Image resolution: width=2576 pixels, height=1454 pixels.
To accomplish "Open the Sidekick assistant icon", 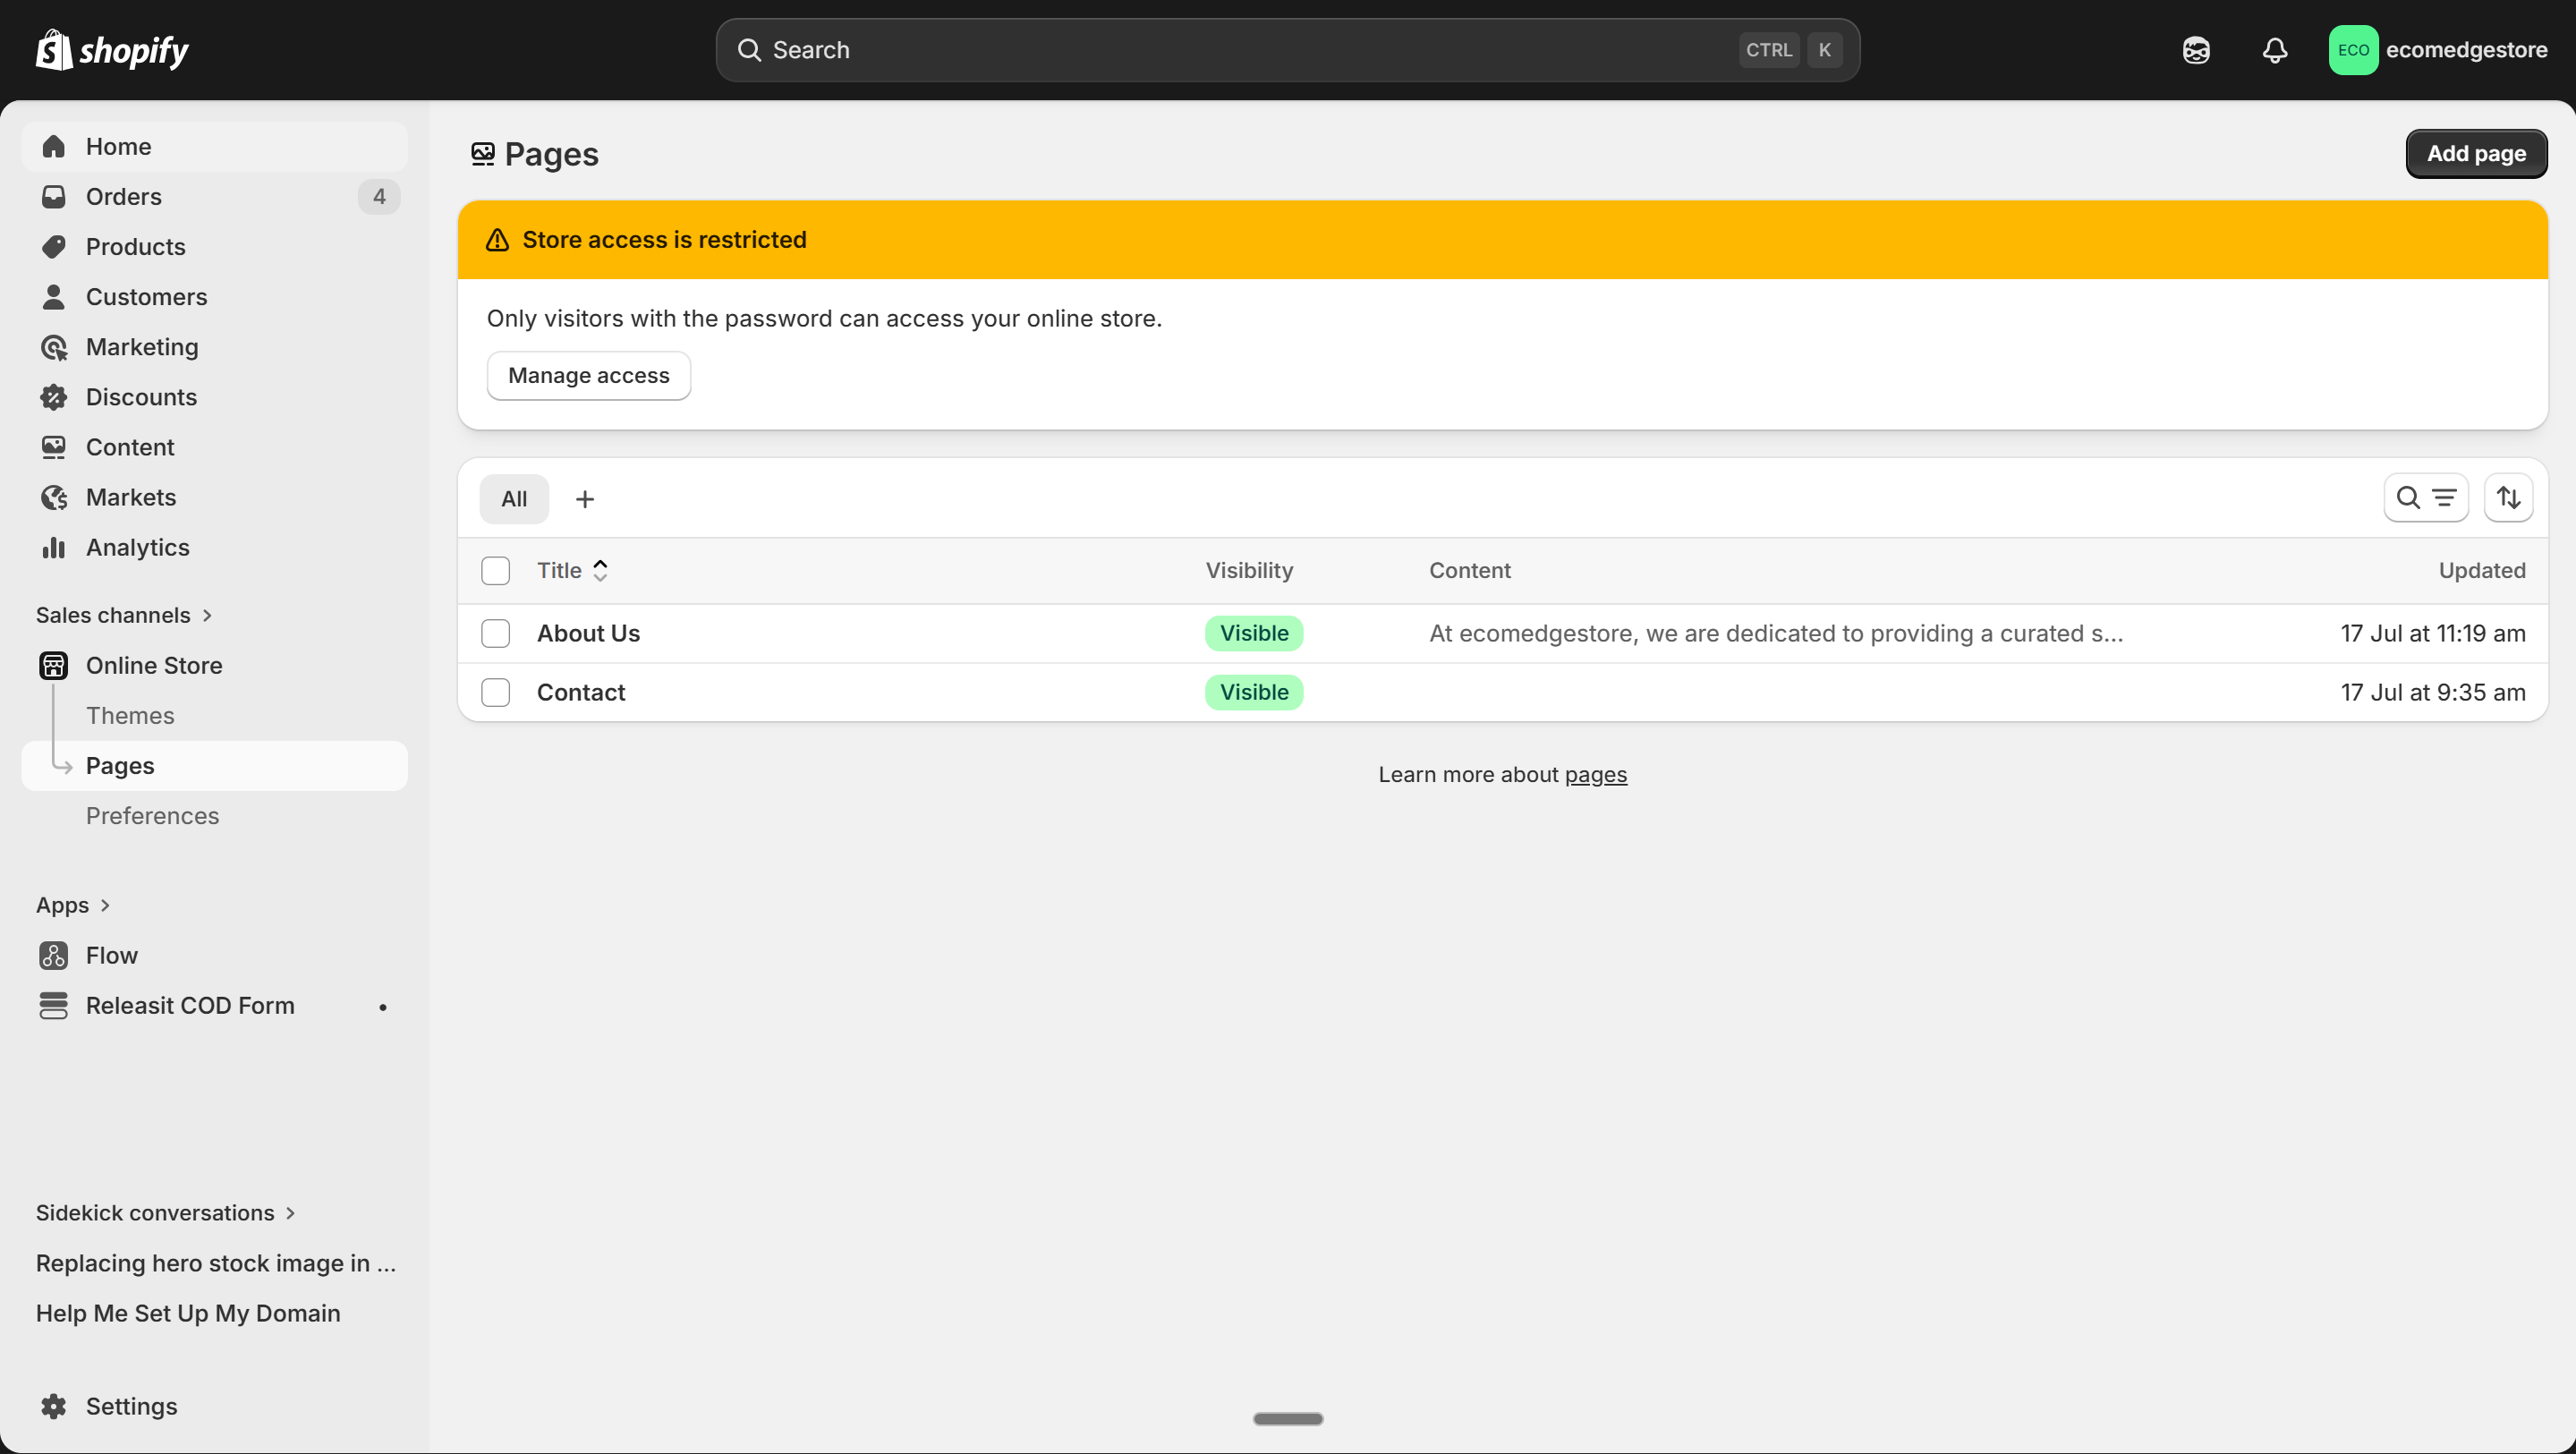I will tap(2196, 50).
